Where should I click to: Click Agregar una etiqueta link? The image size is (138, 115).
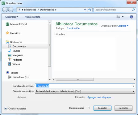click(99, 97)
